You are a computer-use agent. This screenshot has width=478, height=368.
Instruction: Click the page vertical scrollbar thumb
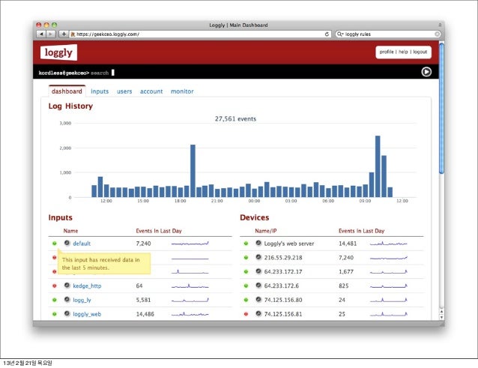(441, 108)
